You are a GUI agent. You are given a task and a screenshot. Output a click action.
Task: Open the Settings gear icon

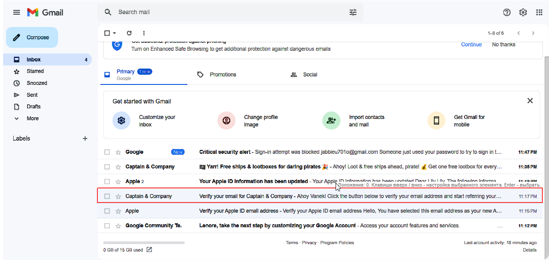pyautogui.click(x=523, y=12)
